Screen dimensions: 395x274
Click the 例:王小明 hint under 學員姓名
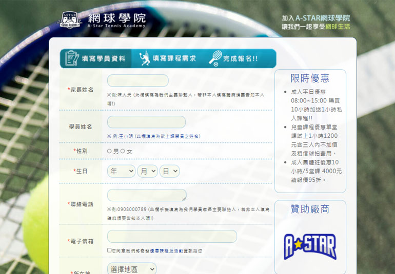coord(154,136)
